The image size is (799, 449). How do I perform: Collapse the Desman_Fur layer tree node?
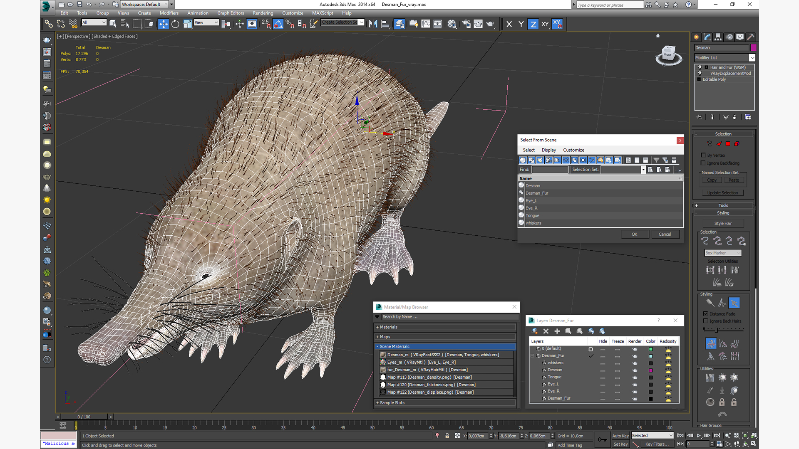pos(532,356)
